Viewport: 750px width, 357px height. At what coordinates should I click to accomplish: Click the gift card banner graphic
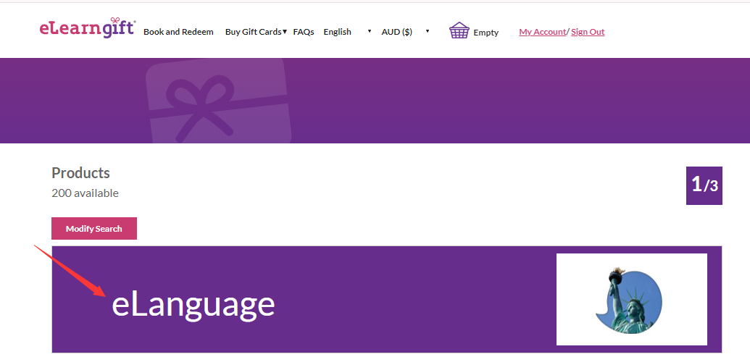(x=219, y=101)
